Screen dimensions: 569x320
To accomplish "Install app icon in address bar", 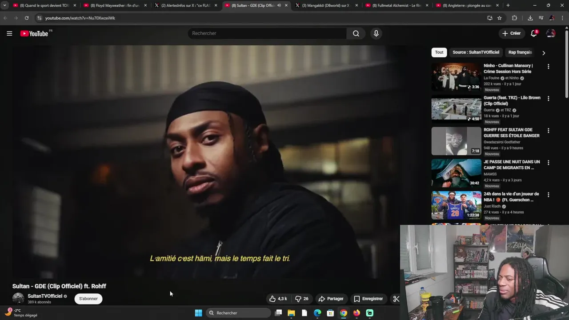I will [490, 18].
